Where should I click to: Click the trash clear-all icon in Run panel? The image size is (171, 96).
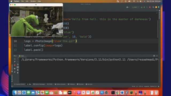(x=18, y=73)
